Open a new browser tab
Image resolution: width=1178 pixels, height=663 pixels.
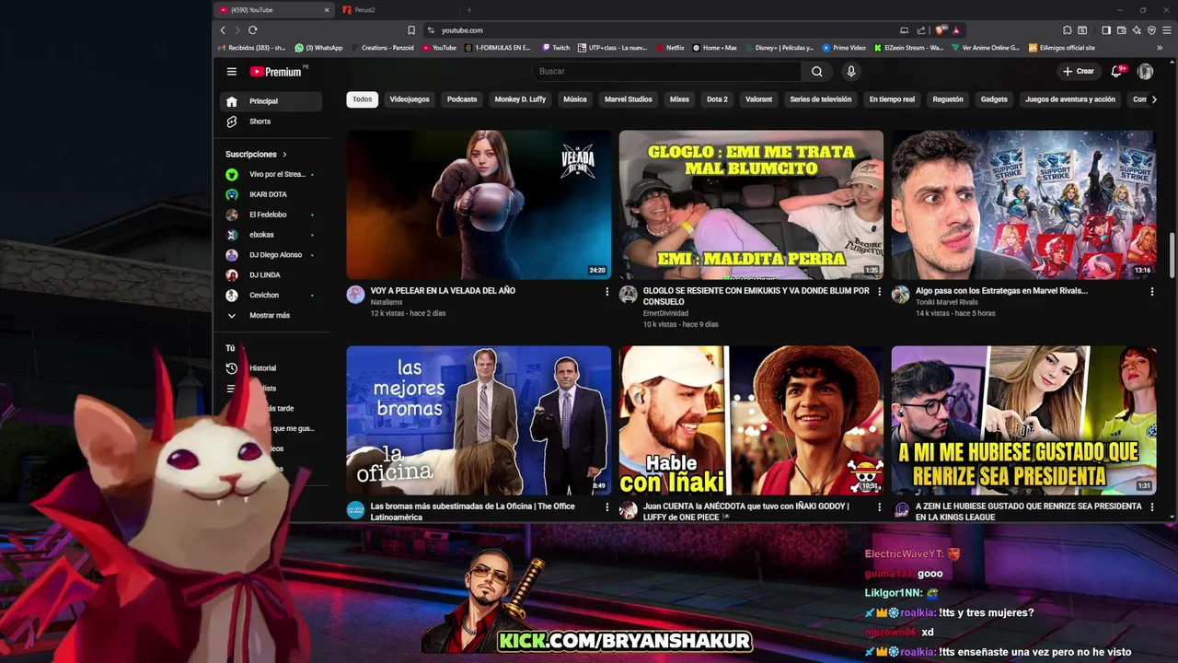468,10
